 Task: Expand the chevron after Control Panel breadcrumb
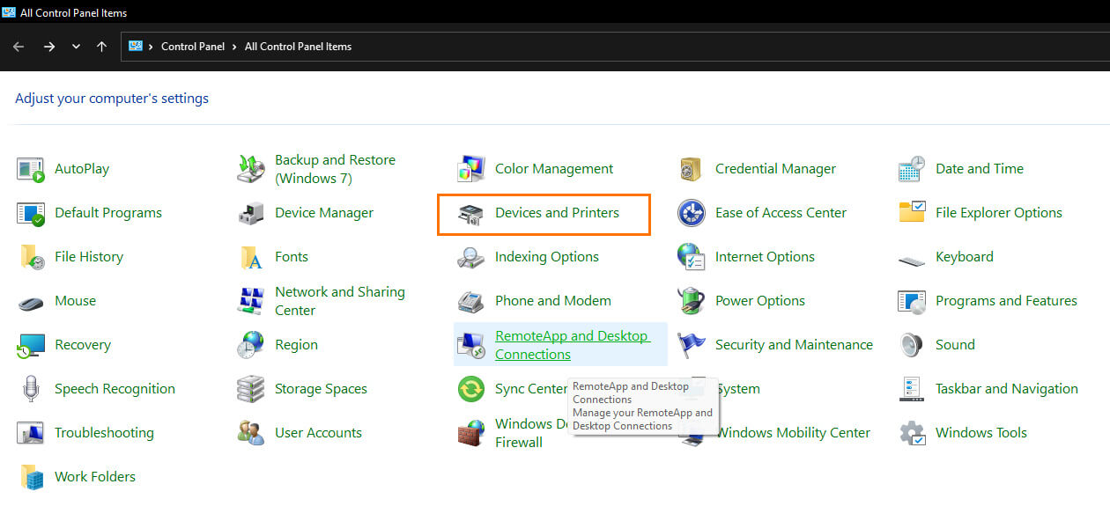[235, 47]
